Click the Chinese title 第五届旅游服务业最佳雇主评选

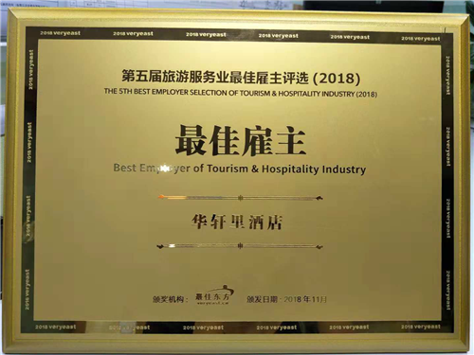pyautogui.click(x=215, y=77)
